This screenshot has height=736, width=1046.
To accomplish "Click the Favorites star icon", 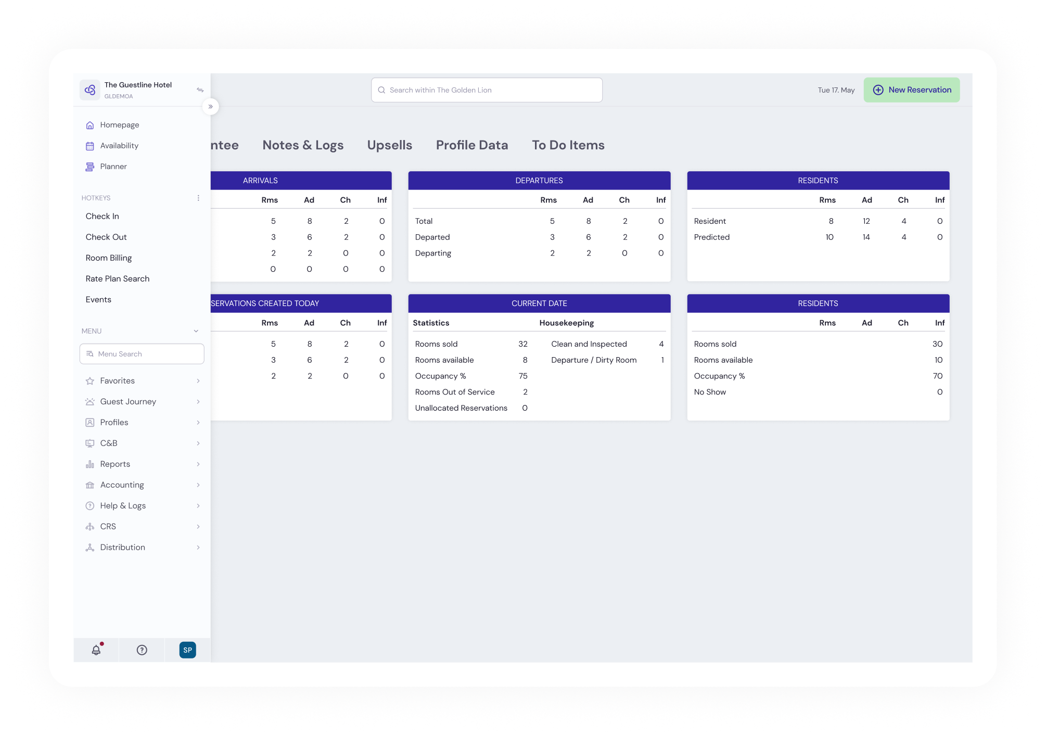I will (90, 381).
